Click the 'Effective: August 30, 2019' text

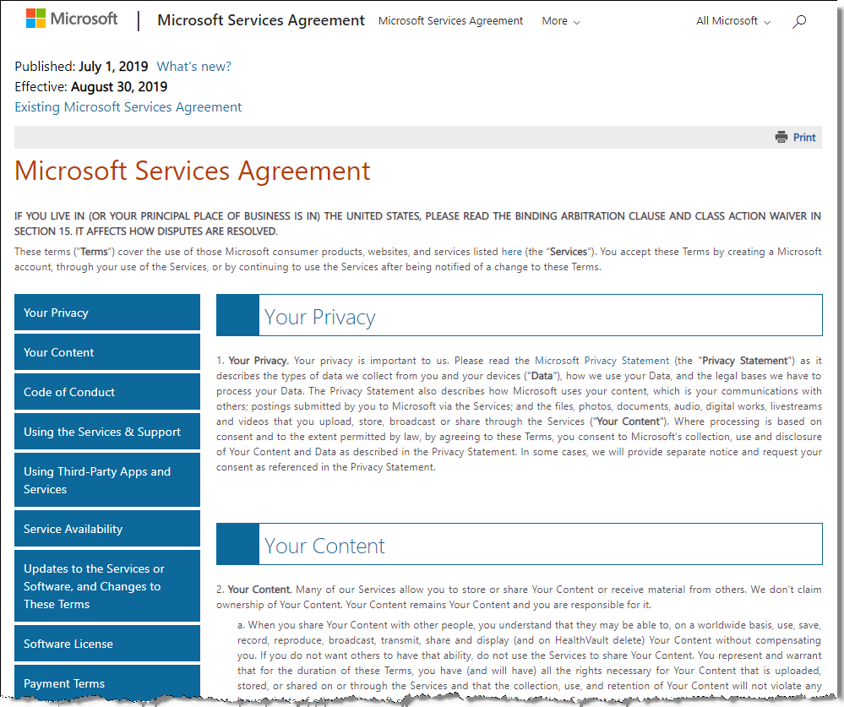tap(91, 87)
